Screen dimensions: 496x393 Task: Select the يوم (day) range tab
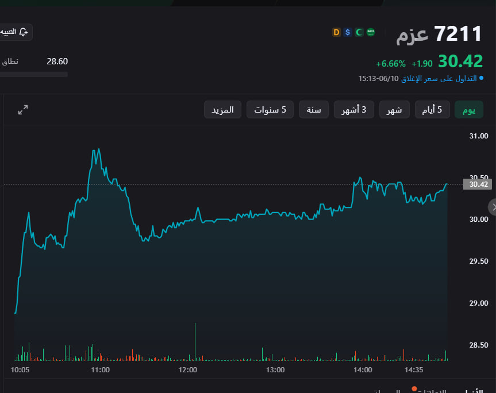click(x=469, y=110)
